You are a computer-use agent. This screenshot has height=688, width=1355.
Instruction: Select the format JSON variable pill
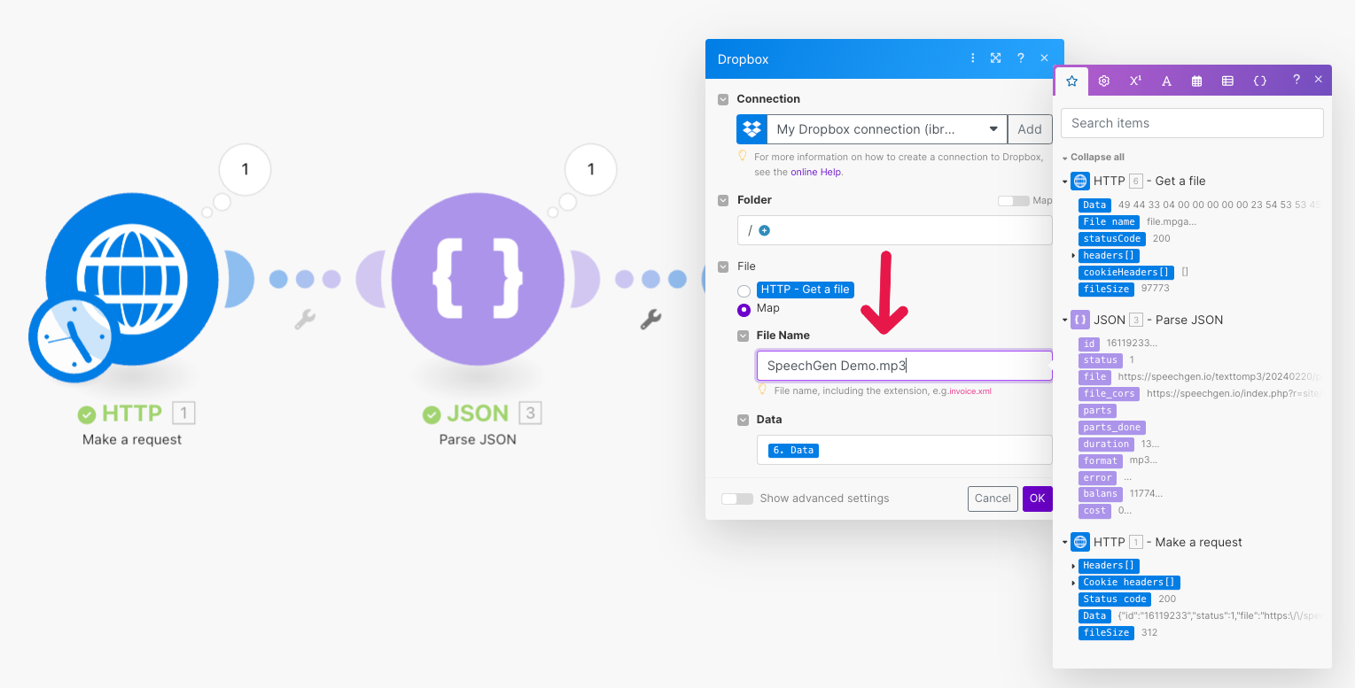click(1101, 461)
